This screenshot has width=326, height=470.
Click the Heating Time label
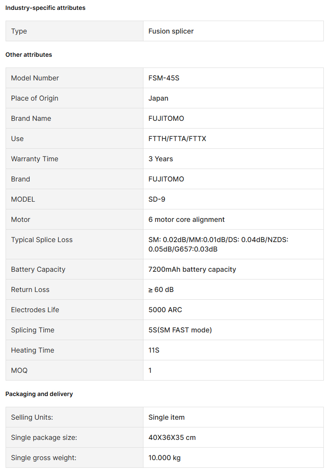33,350
